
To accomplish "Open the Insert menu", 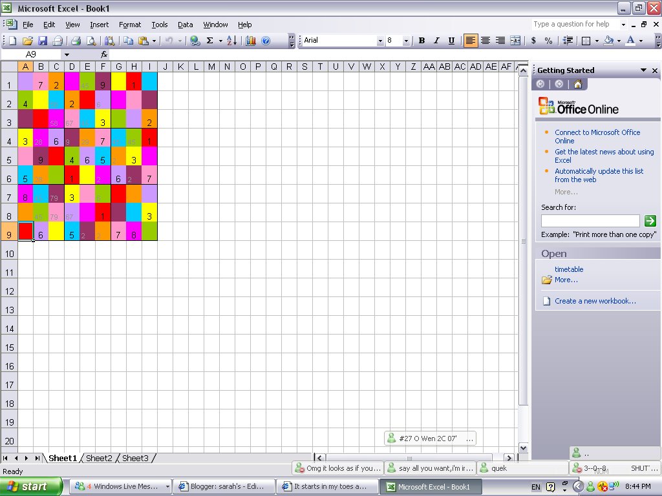I will 99,25.
